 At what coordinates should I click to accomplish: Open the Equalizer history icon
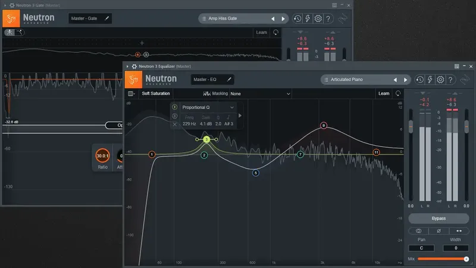(x=419, y=80)
